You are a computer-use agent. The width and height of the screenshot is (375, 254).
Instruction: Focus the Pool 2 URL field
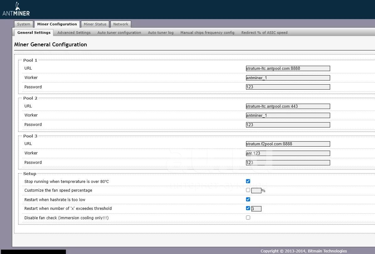tap(288, 106)
